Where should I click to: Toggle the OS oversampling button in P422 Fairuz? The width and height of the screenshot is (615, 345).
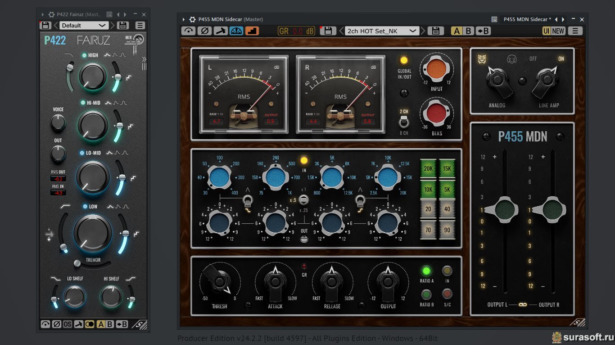pos(68,324)
